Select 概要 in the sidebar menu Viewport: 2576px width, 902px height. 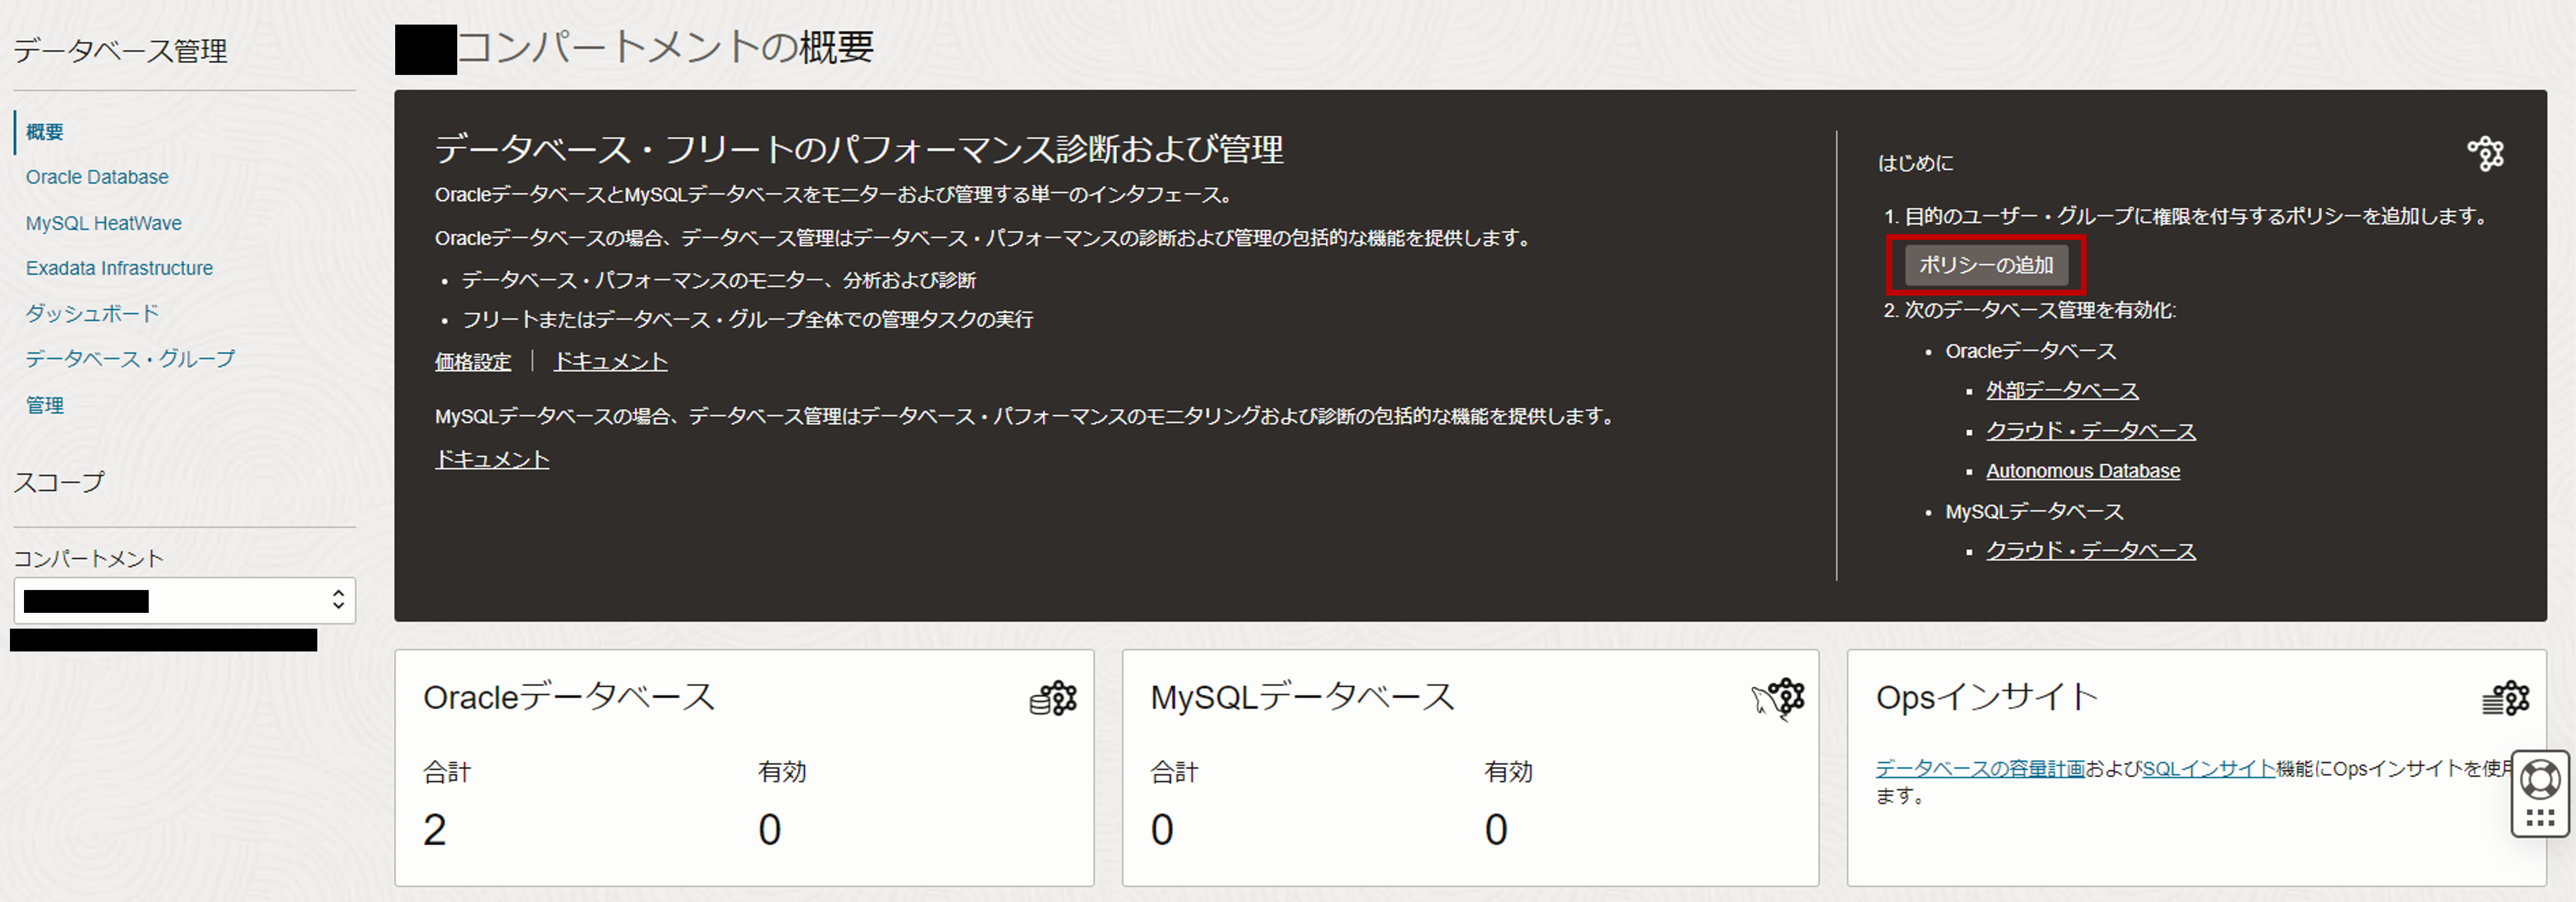(44, 132)
